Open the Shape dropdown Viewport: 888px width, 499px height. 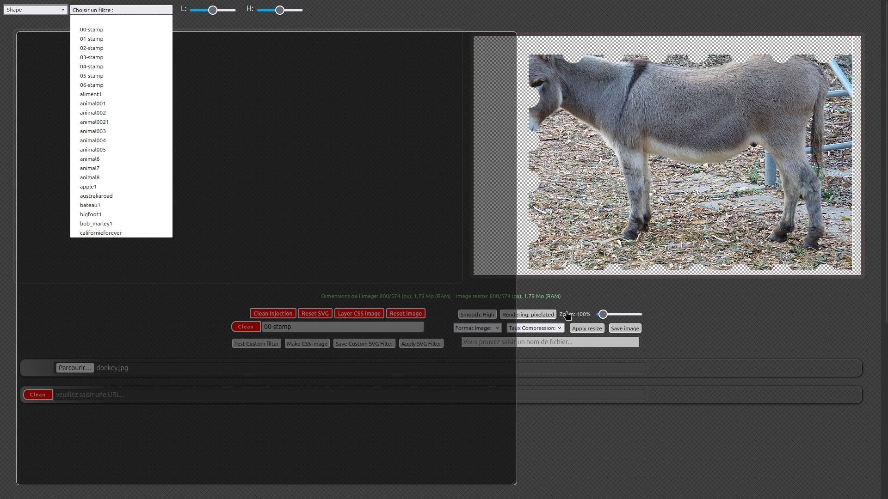point(35,10)
